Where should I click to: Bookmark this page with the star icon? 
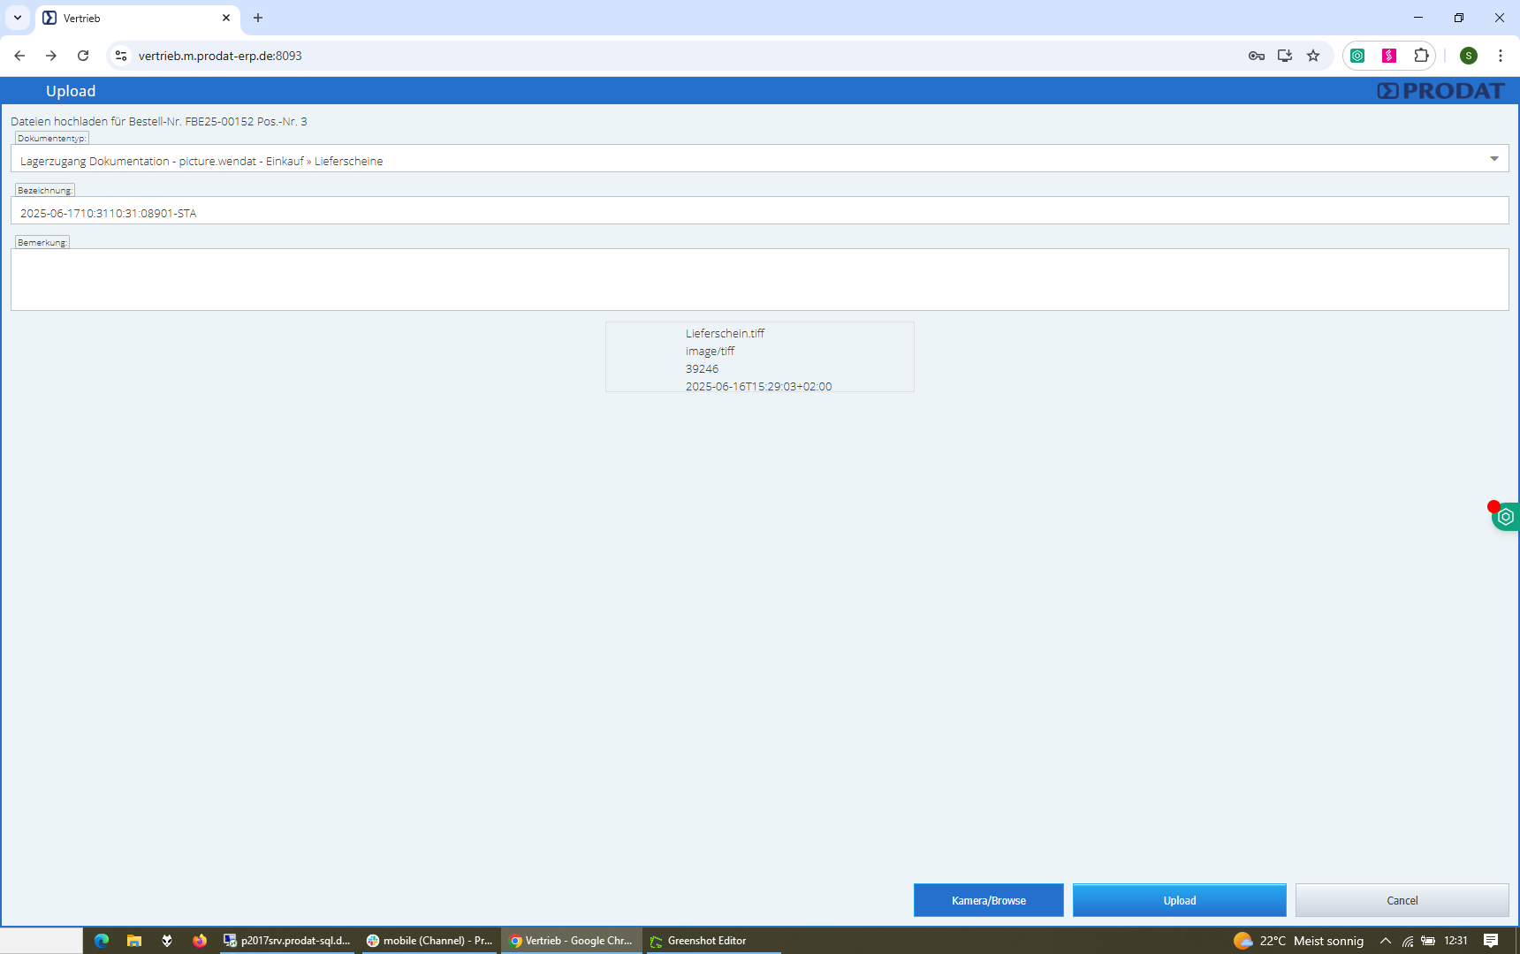click(1313, 56)
